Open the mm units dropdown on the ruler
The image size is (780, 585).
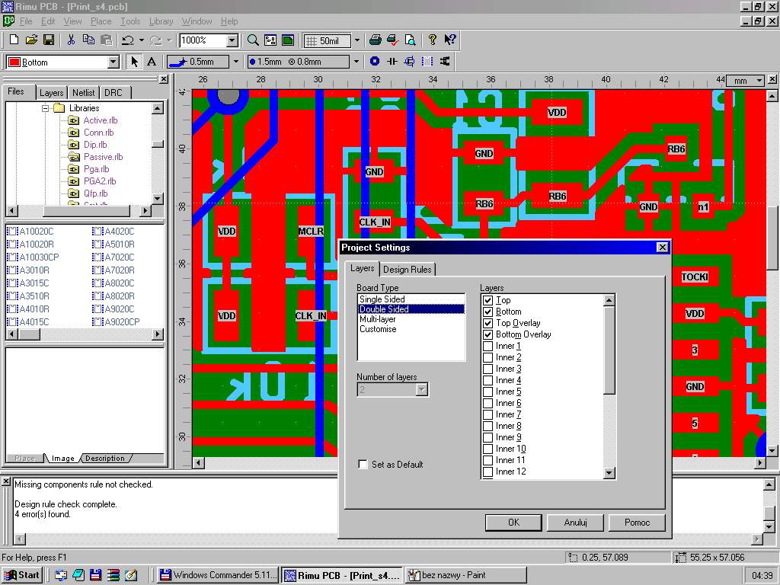(x=759, y=80)
